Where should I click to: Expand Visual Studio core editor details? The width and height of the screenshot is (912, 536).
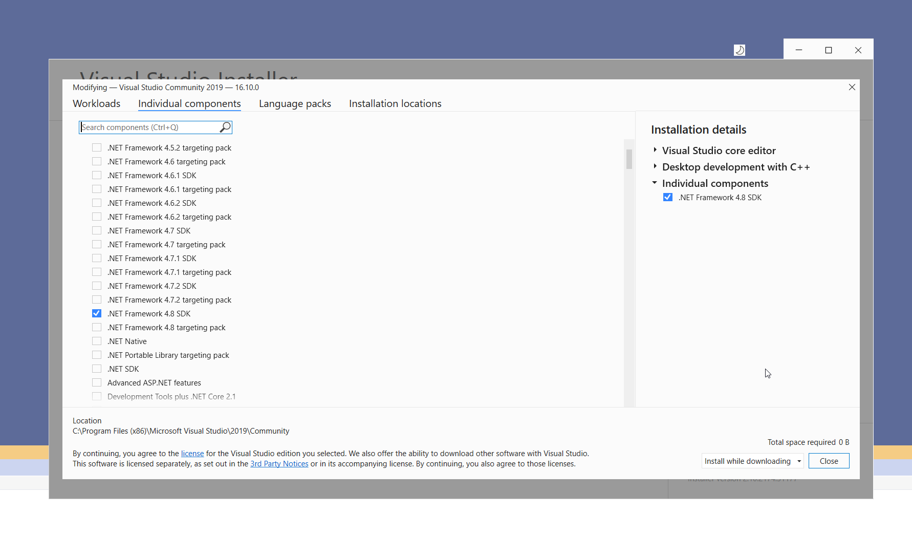pyautogui.click(x=656, y=150)
